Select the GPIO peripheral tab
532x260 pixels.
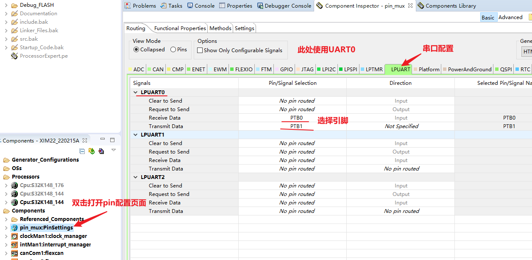[284, 68]
